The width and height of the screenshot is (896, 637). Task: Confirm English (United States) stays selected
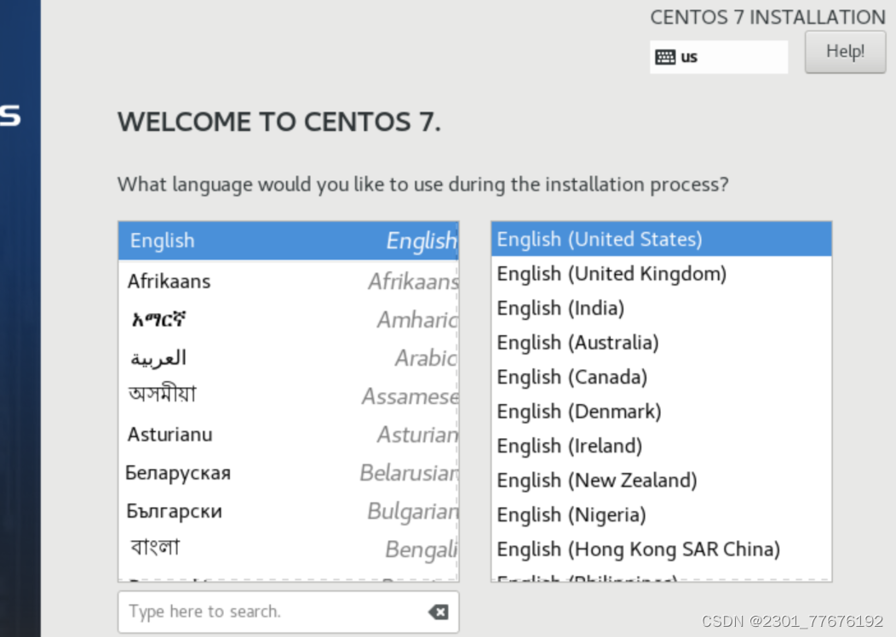(600, 239)
